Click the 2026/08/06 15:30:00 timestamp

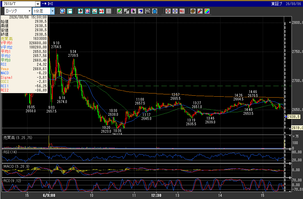click(28, 17)
